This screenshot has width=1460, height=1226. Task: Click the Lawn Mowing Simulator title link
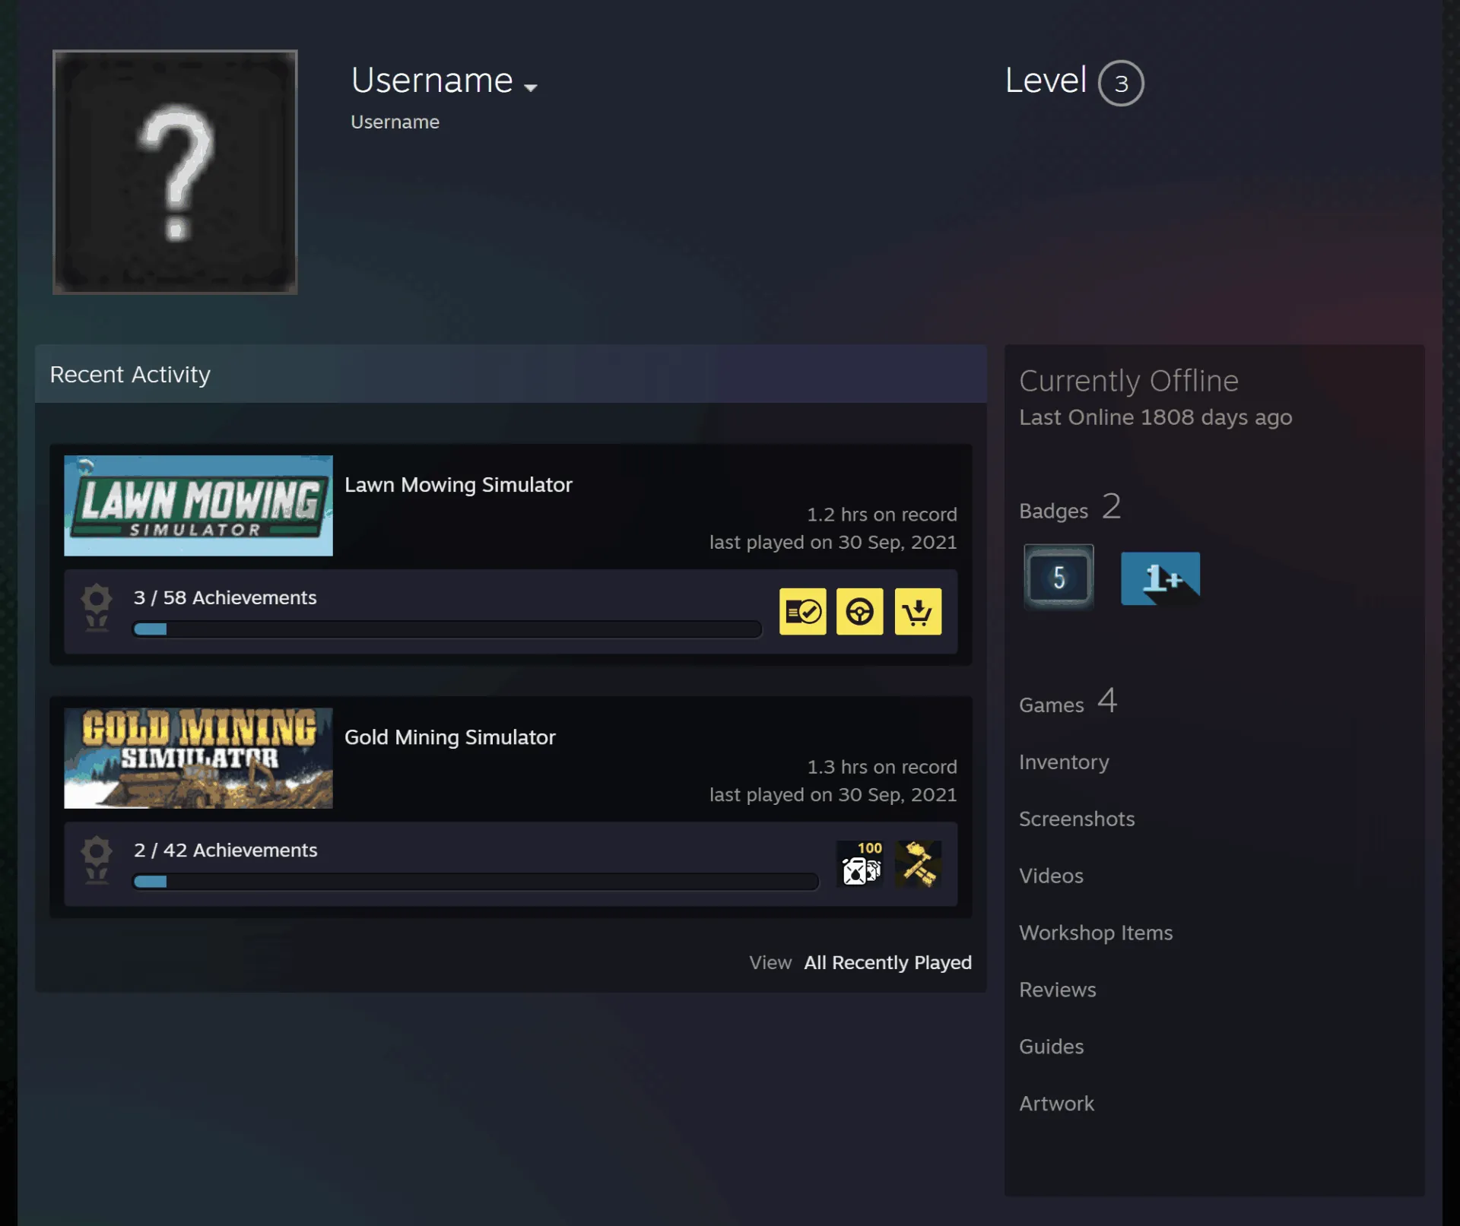pyautogui.click(x=459, y=485)
